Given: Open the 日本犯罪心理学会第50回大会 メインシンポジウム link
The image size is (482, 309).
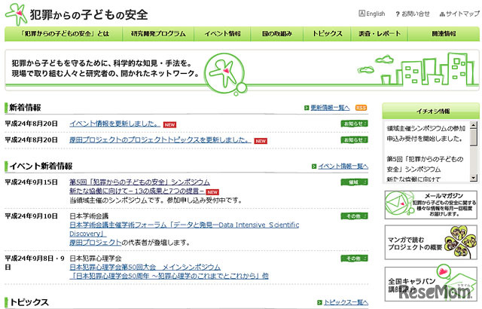Looking at the screenshot, I should 145,266.
